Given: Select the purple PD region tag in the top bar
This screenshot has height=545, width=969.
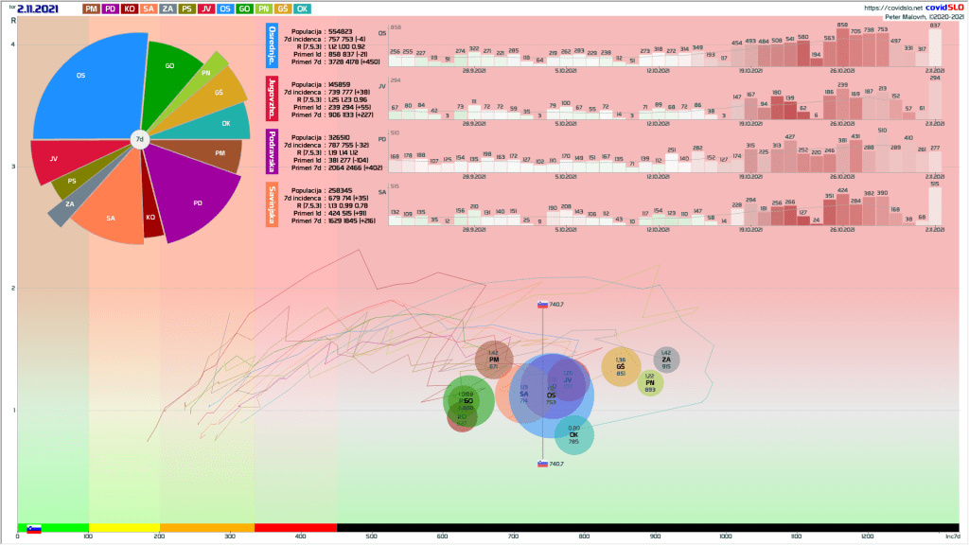Looking at the screenshot, I should pos(111,9).
